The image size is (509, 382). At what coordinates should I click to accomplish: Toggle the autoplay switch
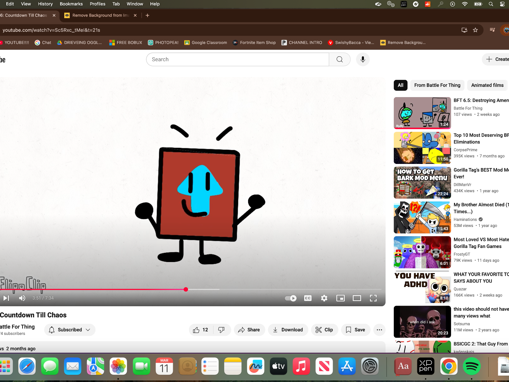pos(290,298)
